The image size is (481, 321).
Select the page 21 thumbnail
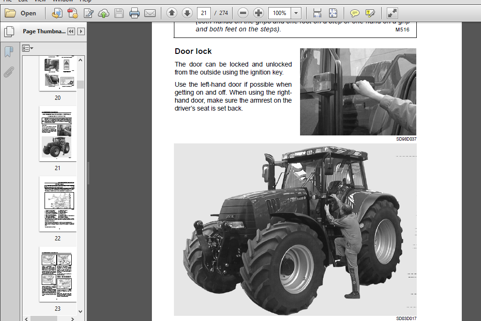click(58, 134)
